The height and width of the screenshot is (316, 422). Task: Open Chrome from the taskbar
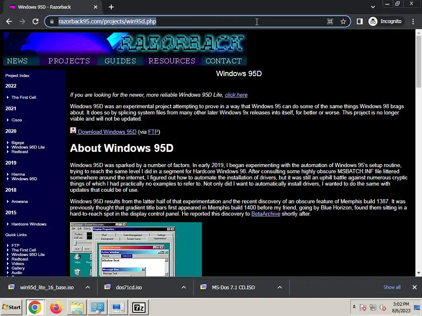35,307
